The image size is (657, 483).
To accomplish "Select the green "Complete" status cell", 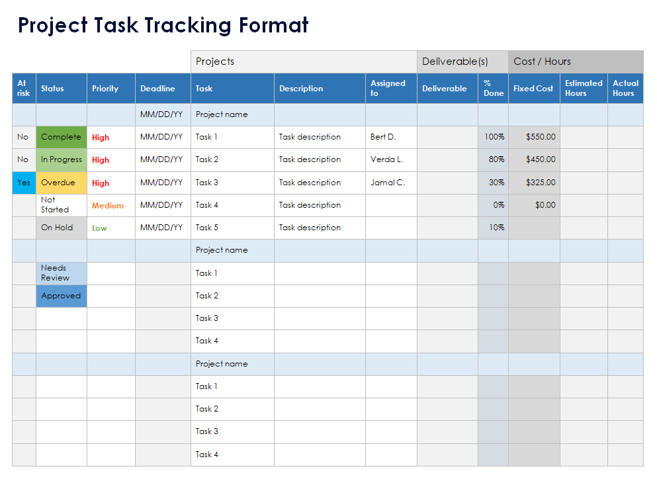I will 61,137.
